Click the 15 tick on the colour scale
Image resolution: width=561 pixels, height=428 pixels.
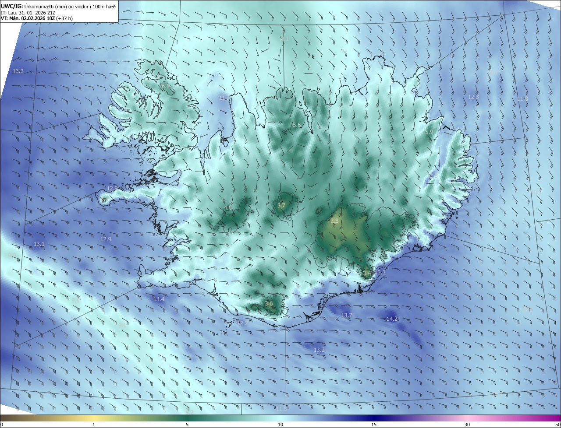tap(374, 424)
